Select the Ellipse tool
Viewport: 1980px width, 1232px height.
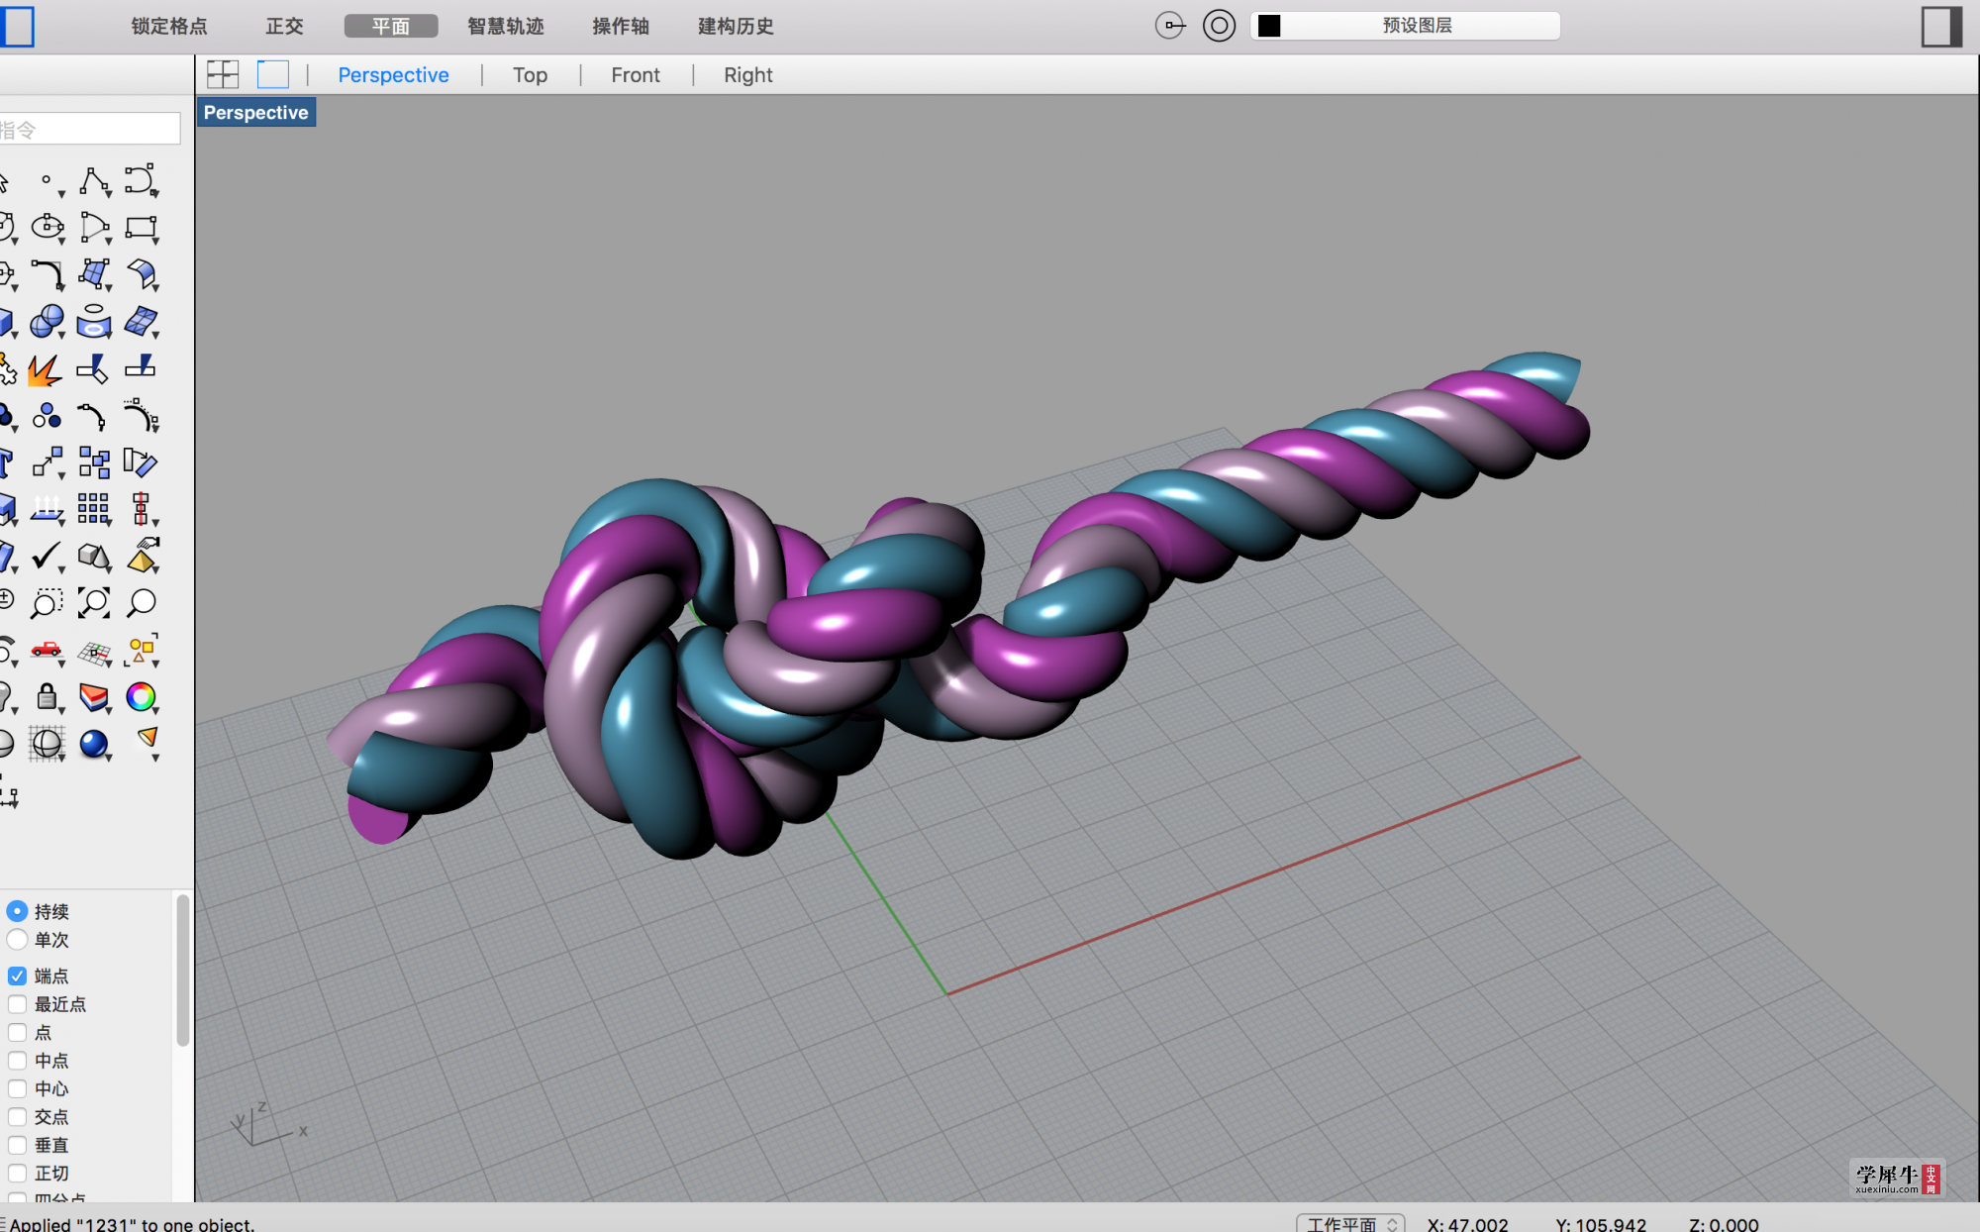click(47, 227)
